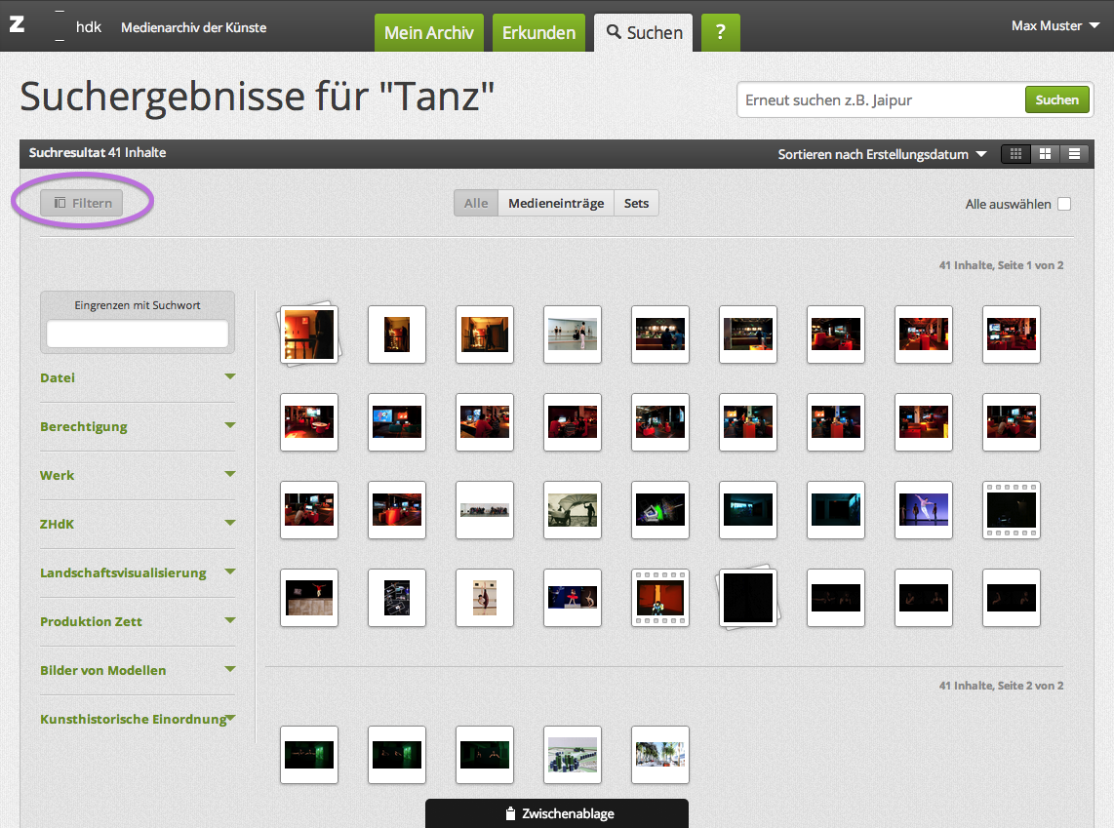Screen dimensions: 1114x828
Task: Toggle the Filtern sidebar button
Action: pos(82,203)
